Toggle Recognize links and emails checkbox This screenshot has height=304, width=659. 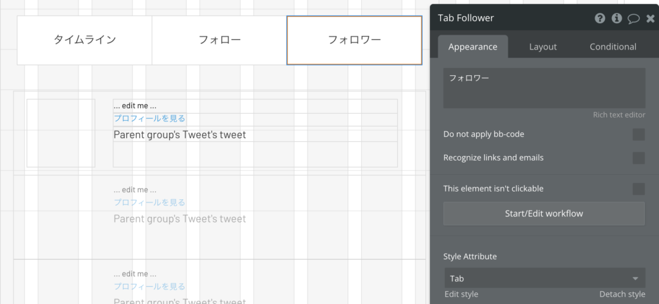coord(638,158)
